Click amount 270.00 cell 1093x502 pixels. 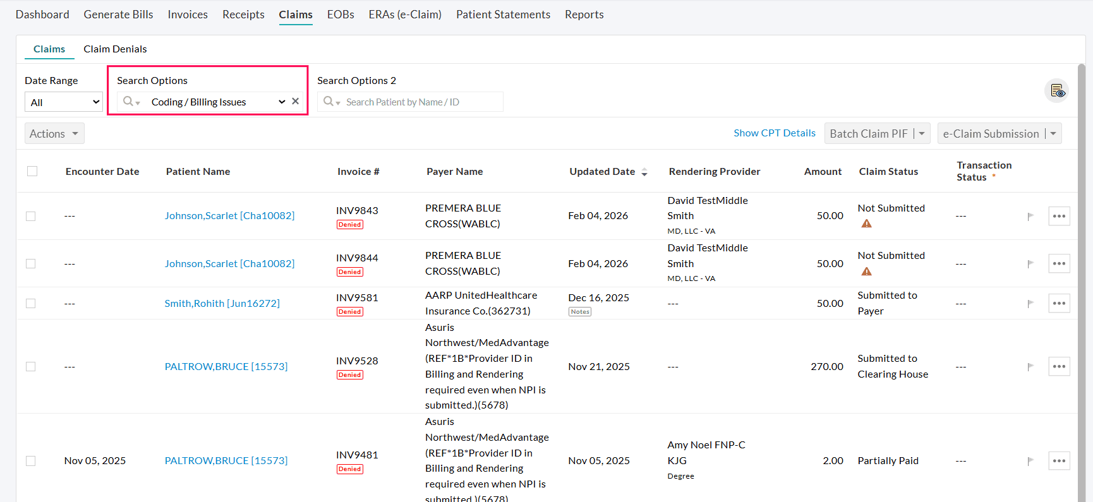click(x=827, y=366)
